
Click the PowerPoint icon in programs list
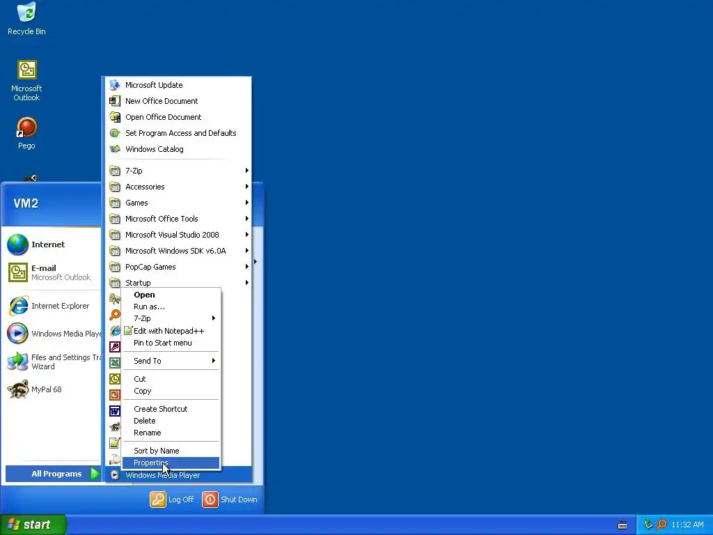[x=115, y=395]
